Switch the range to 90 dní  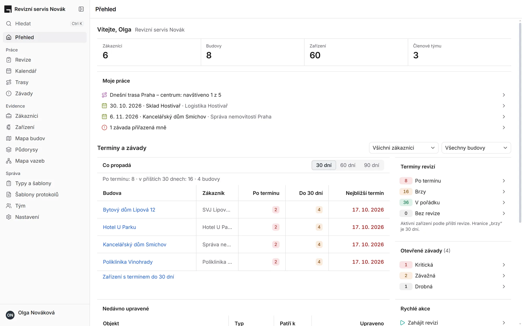pos(372,165)
